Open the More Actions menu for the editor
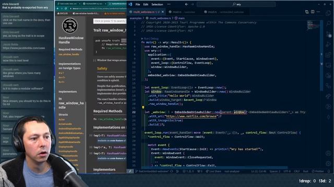Viewport: 334px width, 187px height. [318, 12]
